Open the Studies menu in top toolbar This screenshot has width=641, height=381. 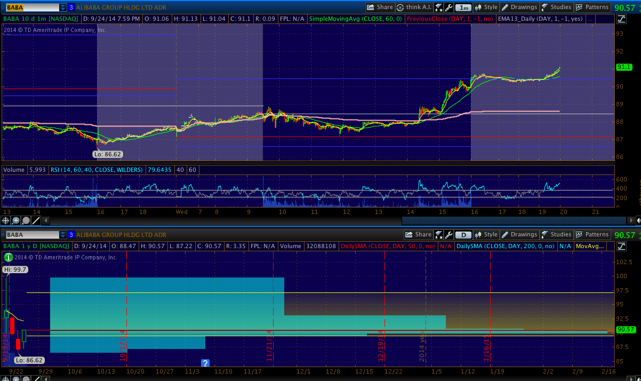point(556,7)
